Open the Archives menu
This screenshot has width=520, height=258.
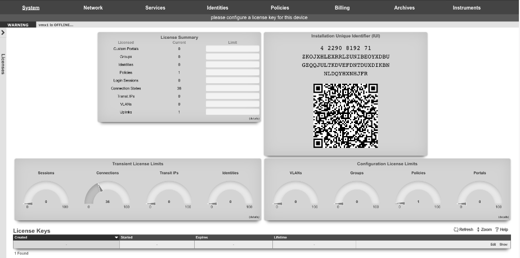pyautogui.click(x=404, y=8)
